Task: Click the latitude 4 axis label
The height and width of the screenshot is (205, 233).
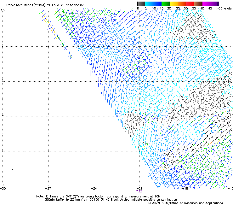Action: (x=3, y=115)
